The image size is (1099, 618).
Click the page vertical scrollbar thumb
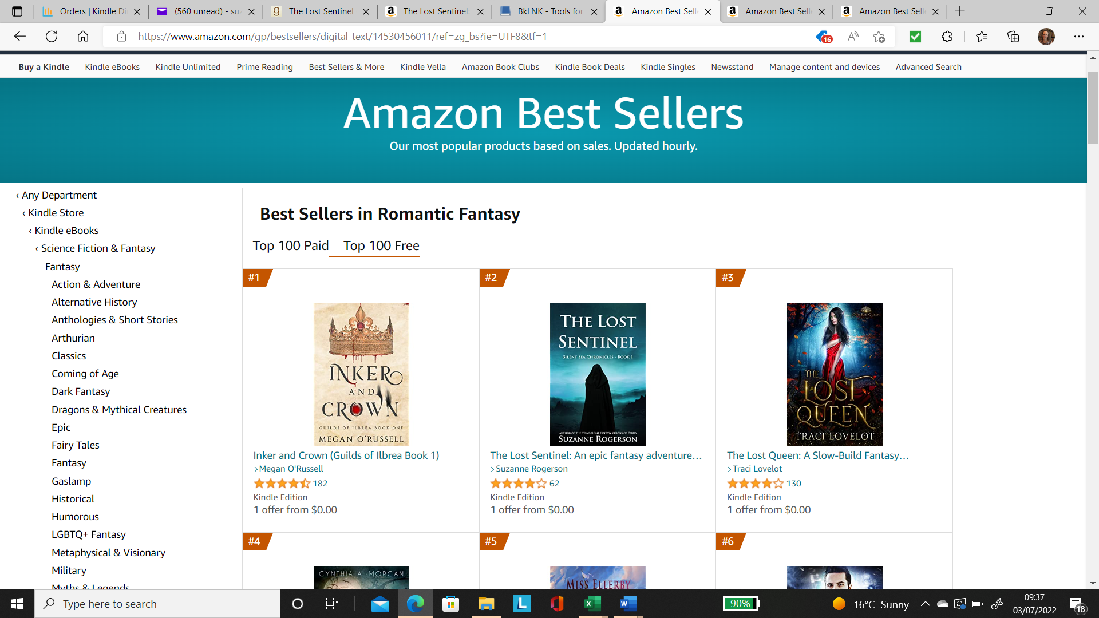tap(1093, 108)
